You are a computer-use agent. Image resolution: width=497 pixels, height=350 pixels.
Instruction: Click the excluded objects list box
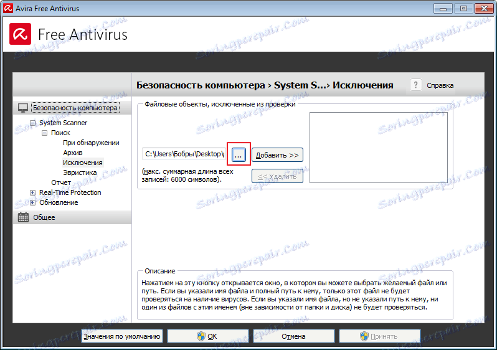tap(379, 148)
